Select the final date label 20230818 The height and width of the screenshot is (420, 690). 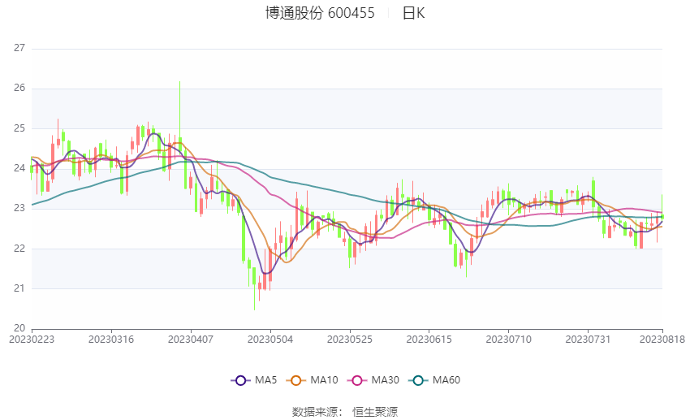click(662, 338)
